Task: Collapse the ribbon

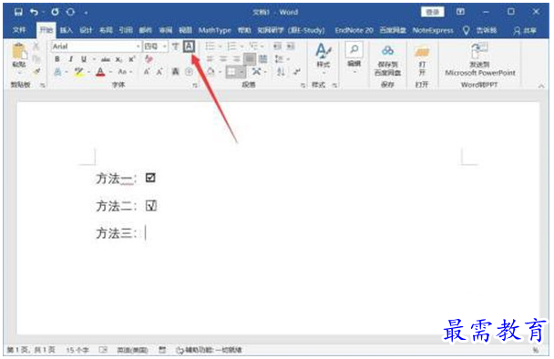Action: click(541, 86)
